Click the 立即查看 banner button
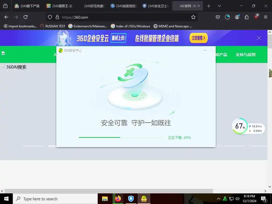The width and height of the screenshot is (272, 204). pos(198,38)
